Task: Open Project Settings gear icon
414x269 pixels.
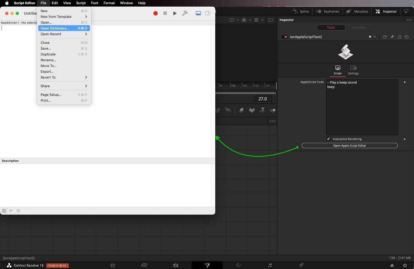Action: tap(405, 266)
